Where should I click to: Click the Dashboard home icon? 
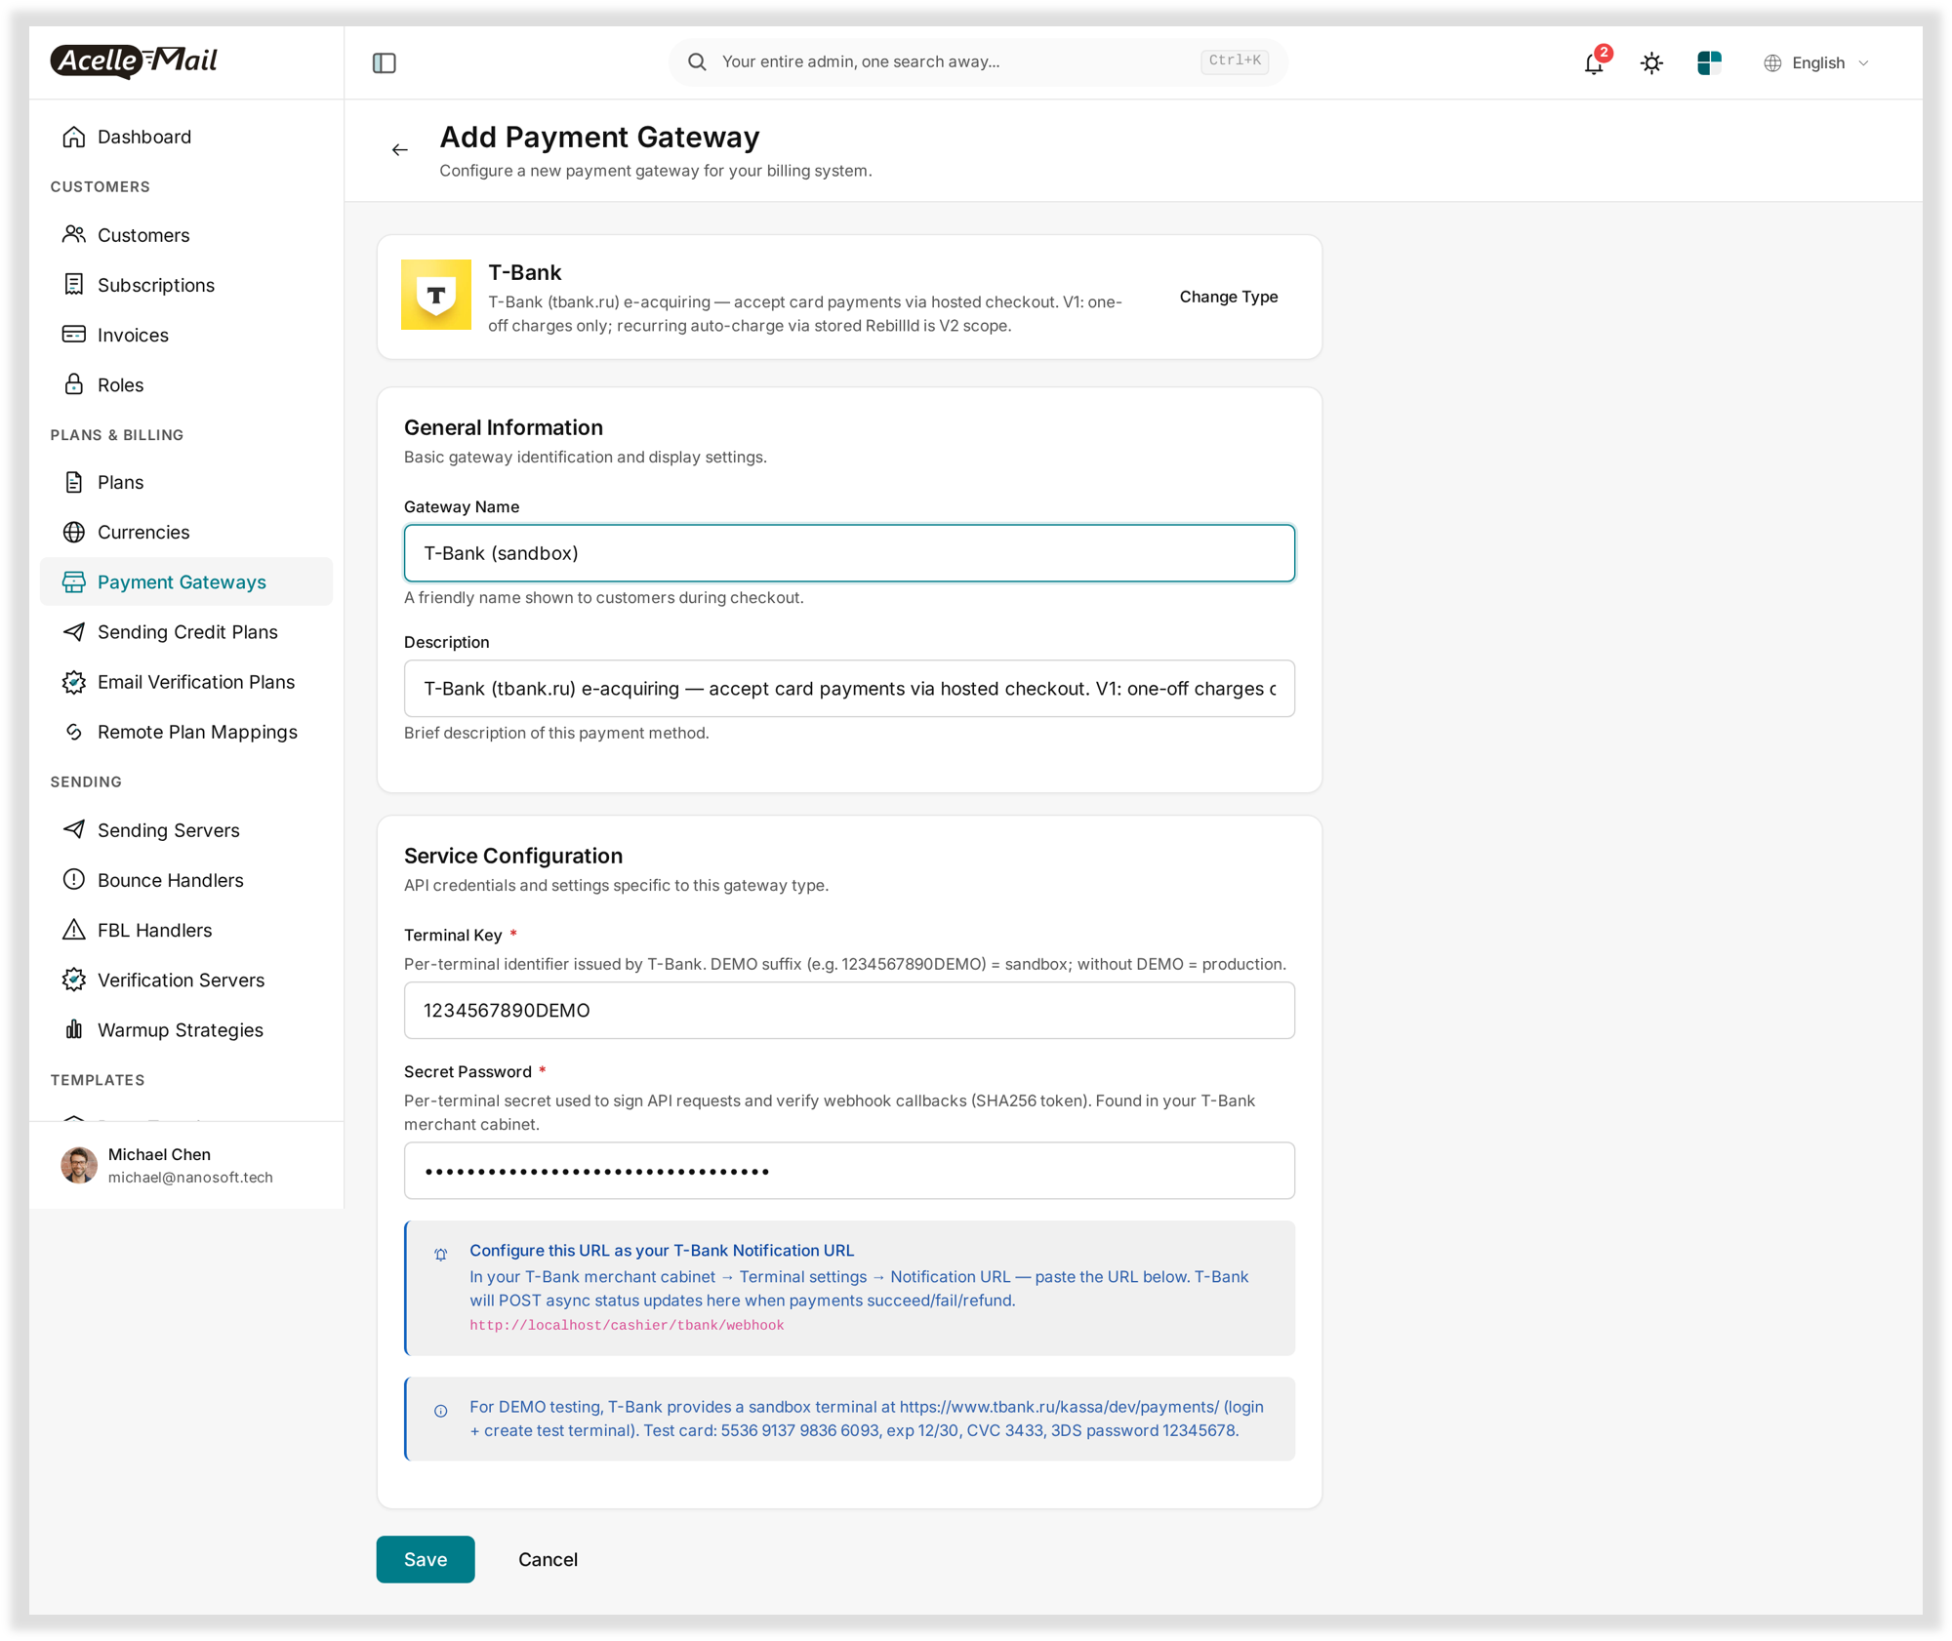click(x=74, y=137)
